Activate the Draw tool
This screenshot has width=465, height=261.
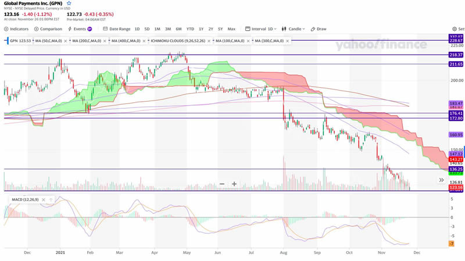point(319,28)
